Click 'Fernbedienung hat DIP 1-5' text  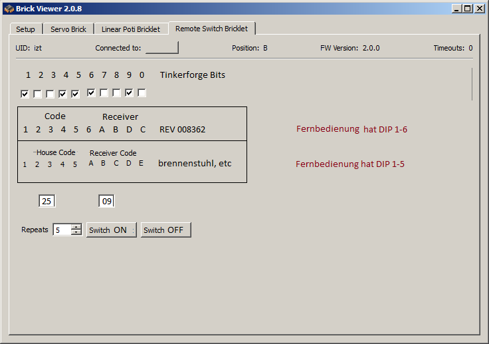point(350,164)
